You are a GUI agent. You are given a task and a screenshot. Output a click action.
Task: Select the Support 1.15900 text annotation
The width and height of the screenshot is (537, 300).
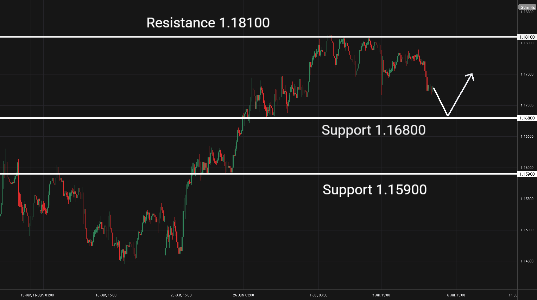374,190
